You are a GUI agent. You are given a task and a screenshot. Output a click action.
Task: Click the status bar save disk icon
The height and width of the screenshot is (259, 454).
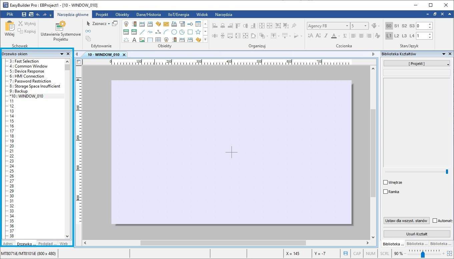pyautogui.click(x=346, y=253)
